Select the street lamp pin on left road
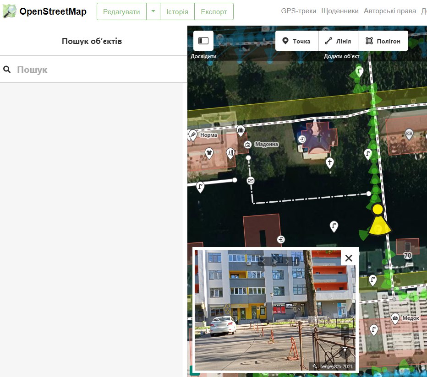 200,187
